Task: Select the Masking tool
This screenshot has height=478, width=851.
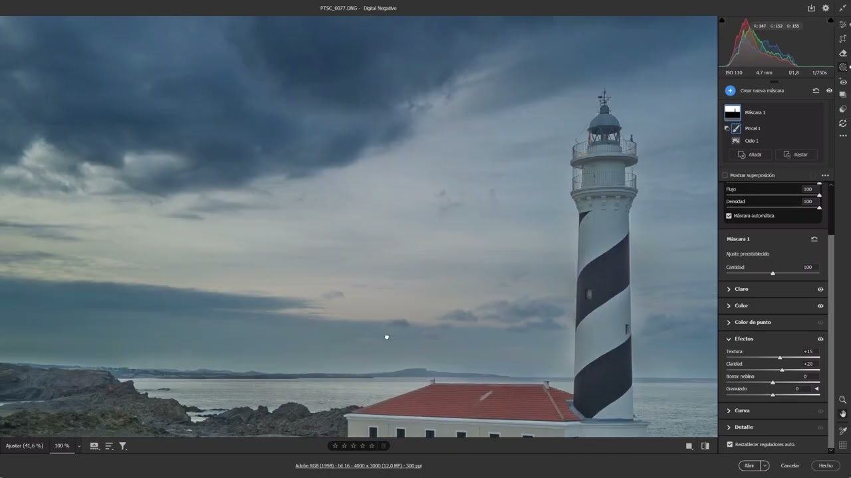Action: coord(843,67)
